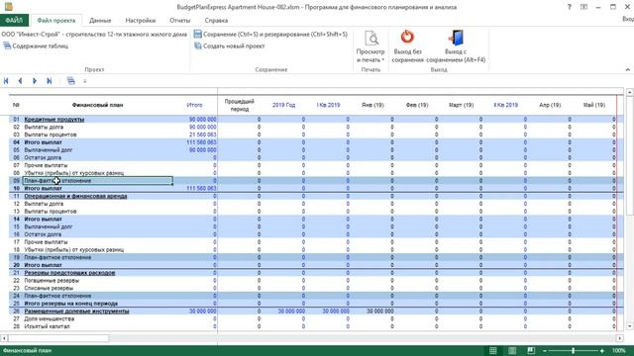This screenshot has height=356, width=634.
Task: Click Операционная и финансовая аренда heading
Action: (x=75, y=196)
